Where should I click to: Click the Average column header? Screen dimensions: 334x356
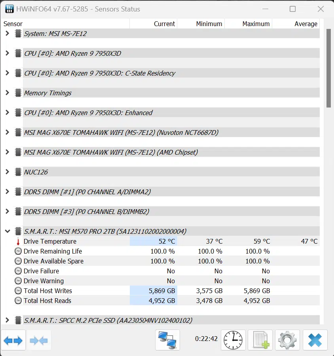click(x=296, y=24)
